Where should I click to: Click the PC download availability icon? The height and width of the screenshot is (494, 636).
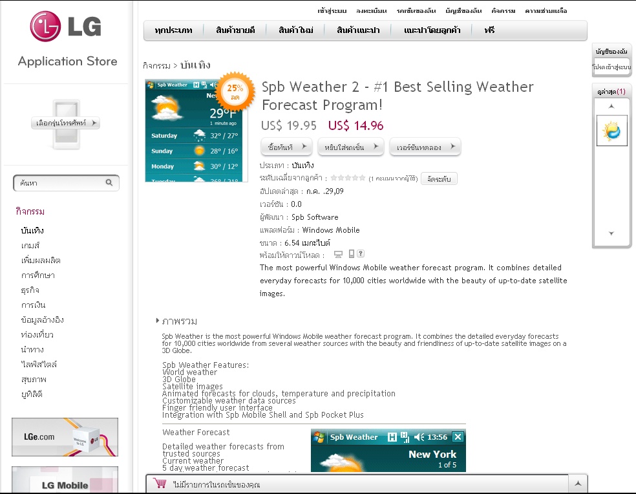(x=338, y=254)
